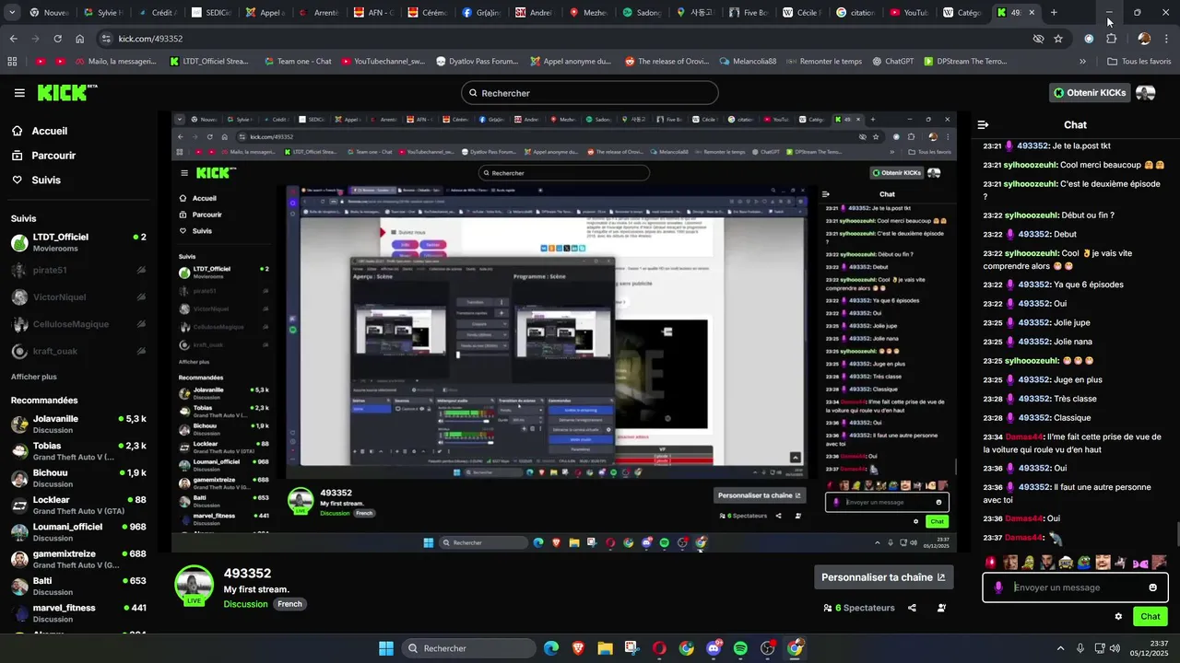
Task: Expand followed list with Afficher plus
Action: 33,377
